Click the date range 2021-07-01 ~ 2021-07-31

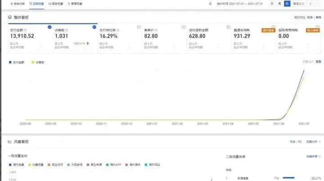pos(246,4)
